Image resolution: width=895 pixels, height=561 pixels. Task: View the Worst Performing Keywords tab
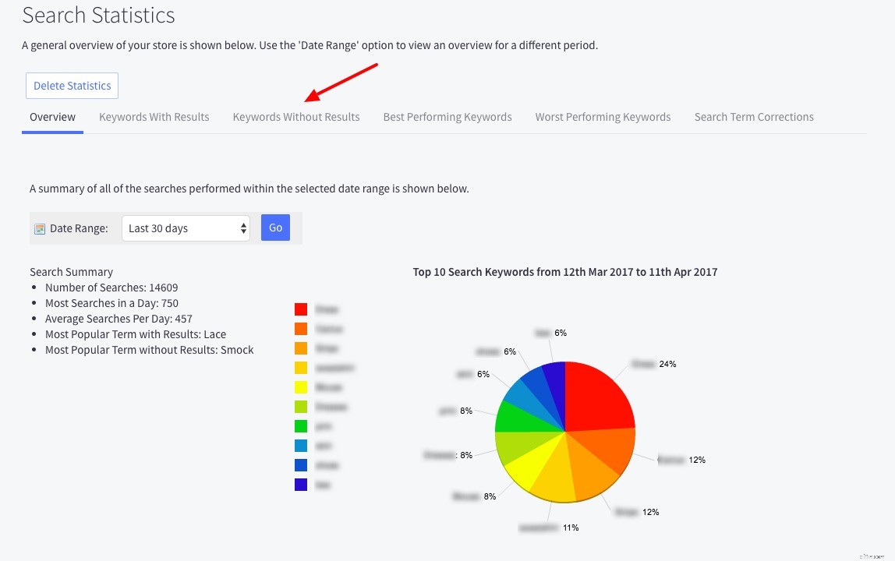[x=603, y=116]
